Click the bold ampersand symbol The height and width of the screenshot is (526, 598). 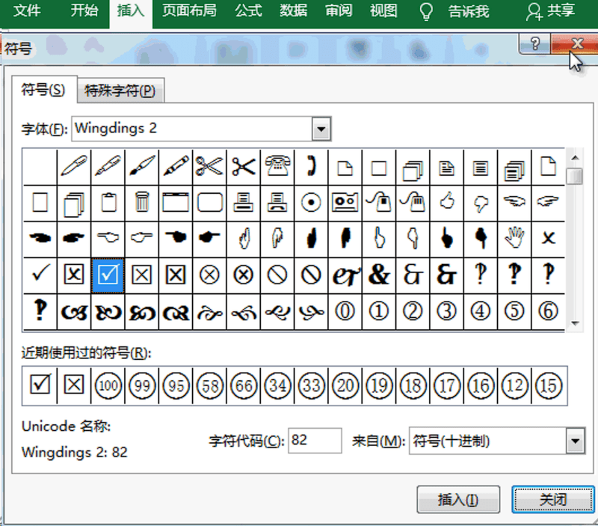pyautogui.click(x=379, y=274)
